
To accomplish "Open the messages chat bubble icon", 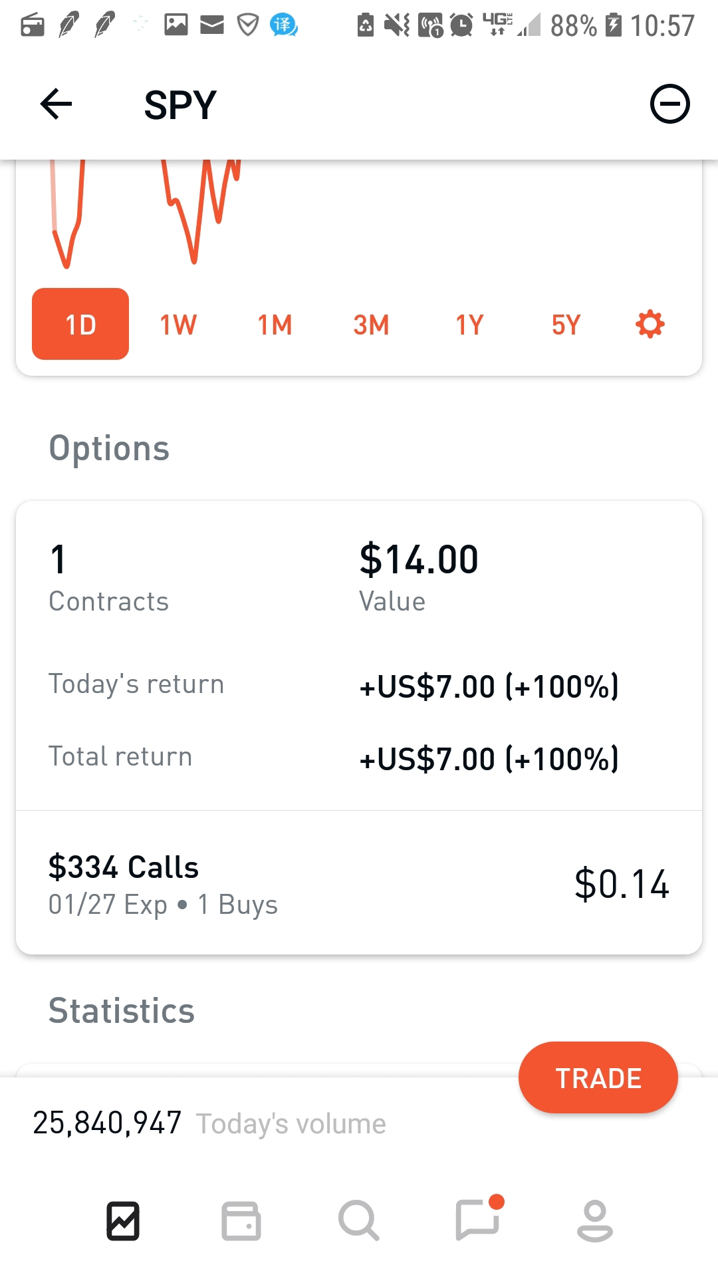I will (x=478, y=1218).
